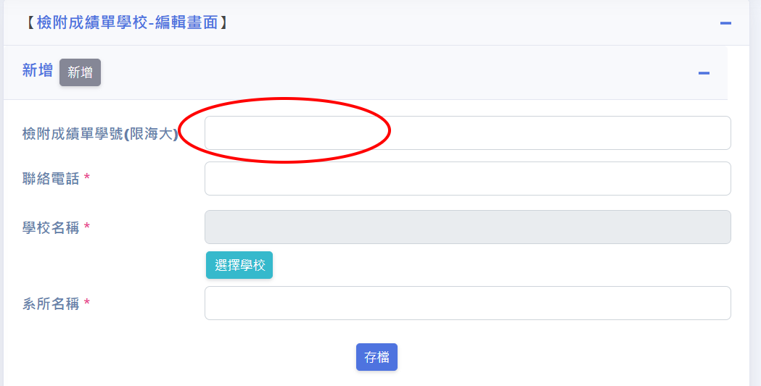Click the blue 新增 section heading text

click(38, 71)
